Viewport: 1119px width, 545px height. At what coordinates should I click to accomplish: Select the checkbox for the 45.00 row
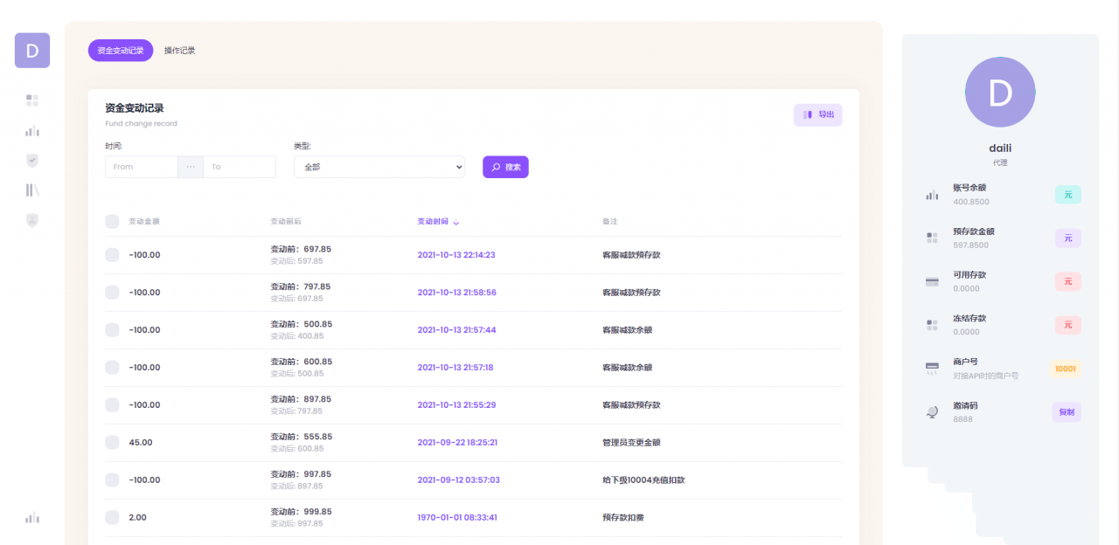point(112,443)
